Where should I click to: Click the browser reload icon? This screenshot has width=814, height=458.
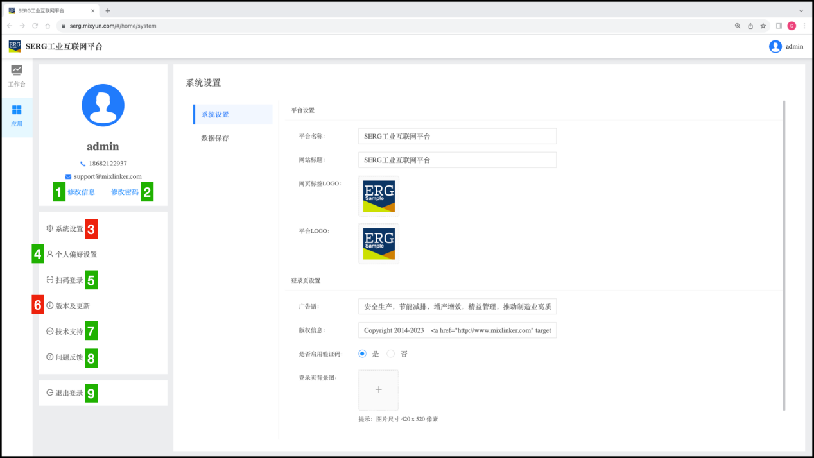tap(35, 26)
